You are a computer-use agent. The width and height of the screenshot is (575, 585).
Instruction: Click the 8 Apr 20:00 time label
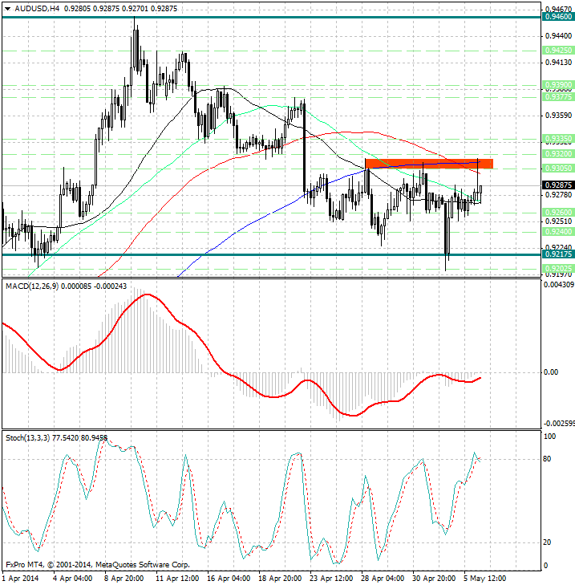click(124, 579)
